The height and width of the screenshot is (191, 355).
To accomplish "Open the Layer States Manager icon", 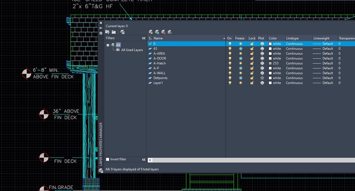I will coord(122,32).
